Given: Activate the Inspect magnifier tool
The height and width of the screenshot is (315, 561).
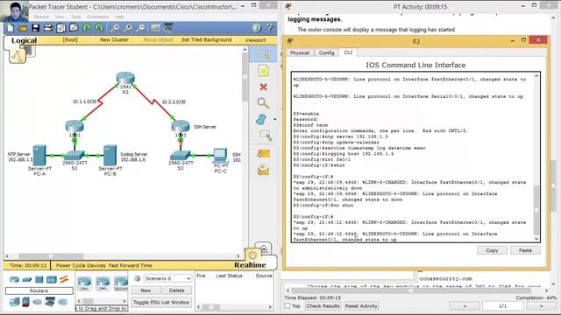Looking at the screenshot, I should (263, 103).
